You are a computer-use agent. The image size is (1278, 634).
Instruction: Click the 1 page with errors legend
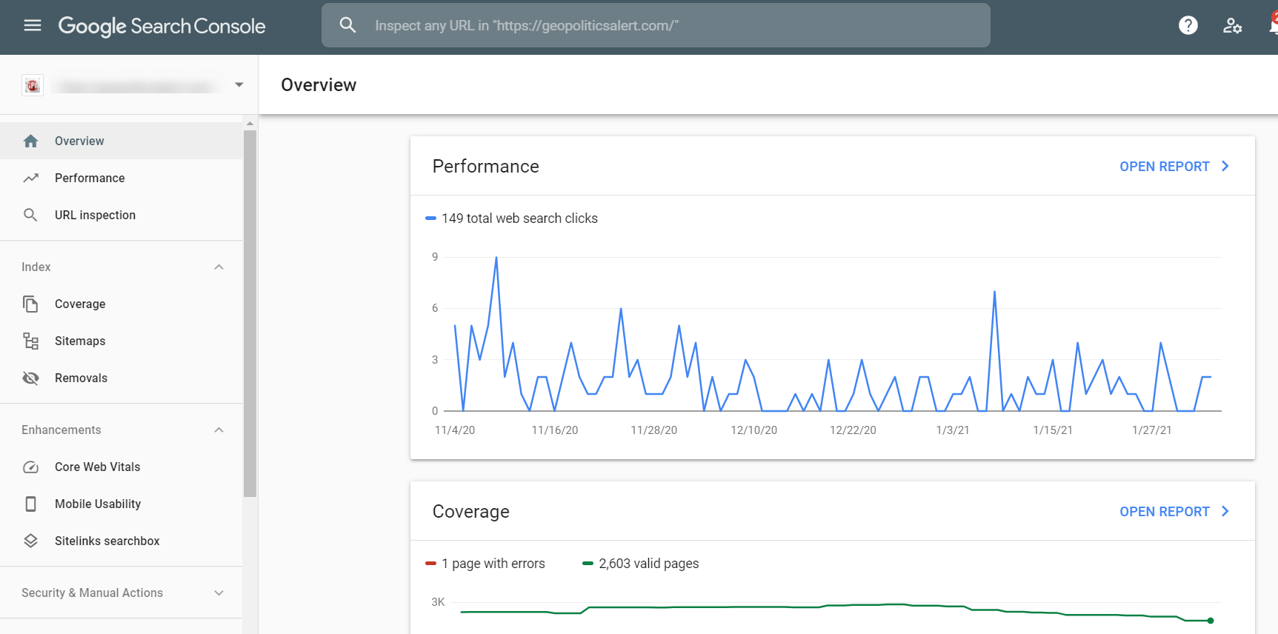pyautogui.click(x=485, y=564)
